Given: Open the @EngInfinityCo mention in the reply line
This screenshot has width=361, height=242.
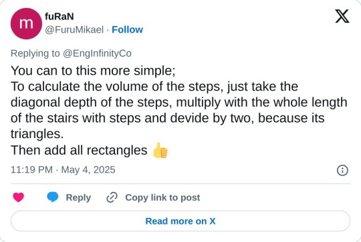Looking at the screenshot, I should point(97,53).
